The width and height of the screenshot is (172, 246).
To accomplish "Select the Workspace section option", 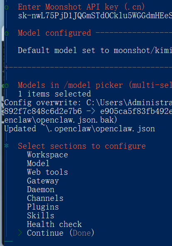I will (x=47, y=155).
